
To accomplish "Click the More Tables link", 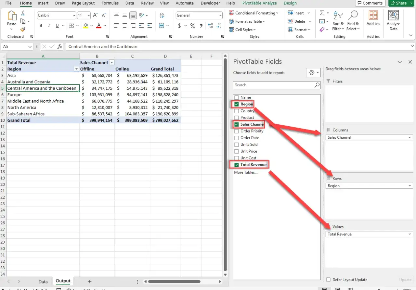I will pos(246,172).
